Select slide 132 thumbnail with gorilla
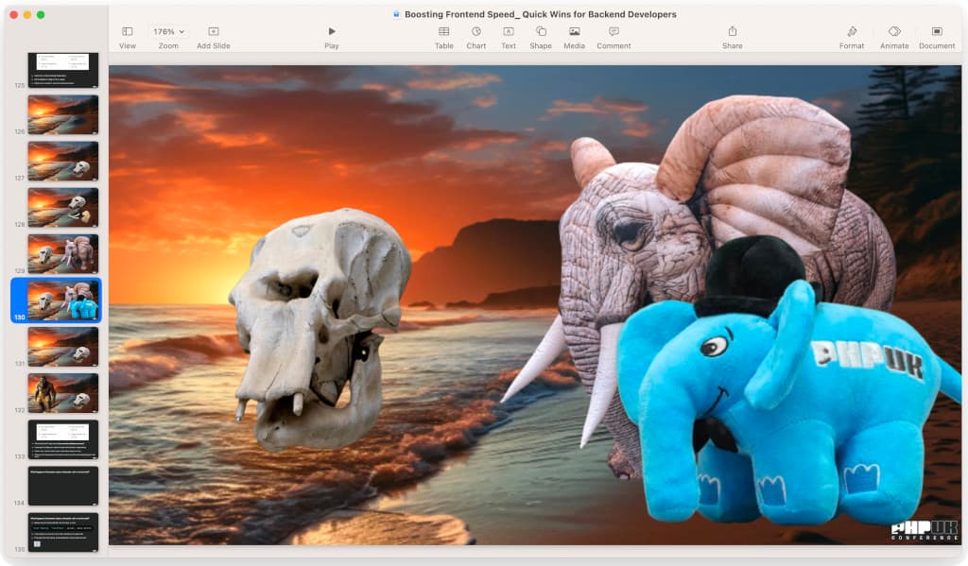This screenshot has height=566, width=968. click(x=62, y=393)
